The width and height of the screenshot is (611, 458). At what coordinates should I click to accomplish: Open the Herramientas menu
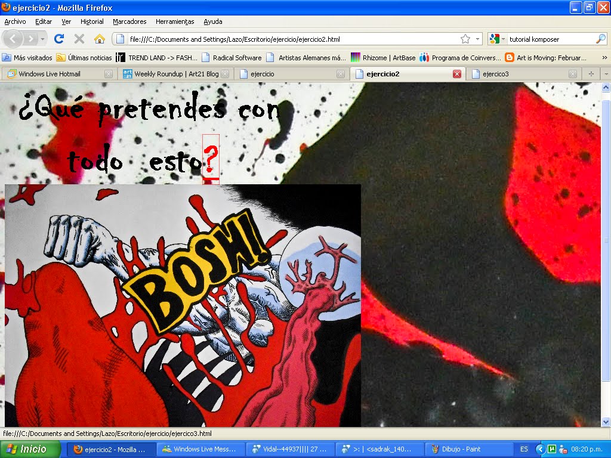click(175, 21)
